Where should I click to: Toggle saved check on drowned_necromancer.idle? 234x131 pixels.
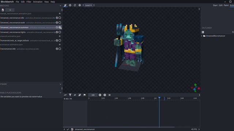(57, 18)
